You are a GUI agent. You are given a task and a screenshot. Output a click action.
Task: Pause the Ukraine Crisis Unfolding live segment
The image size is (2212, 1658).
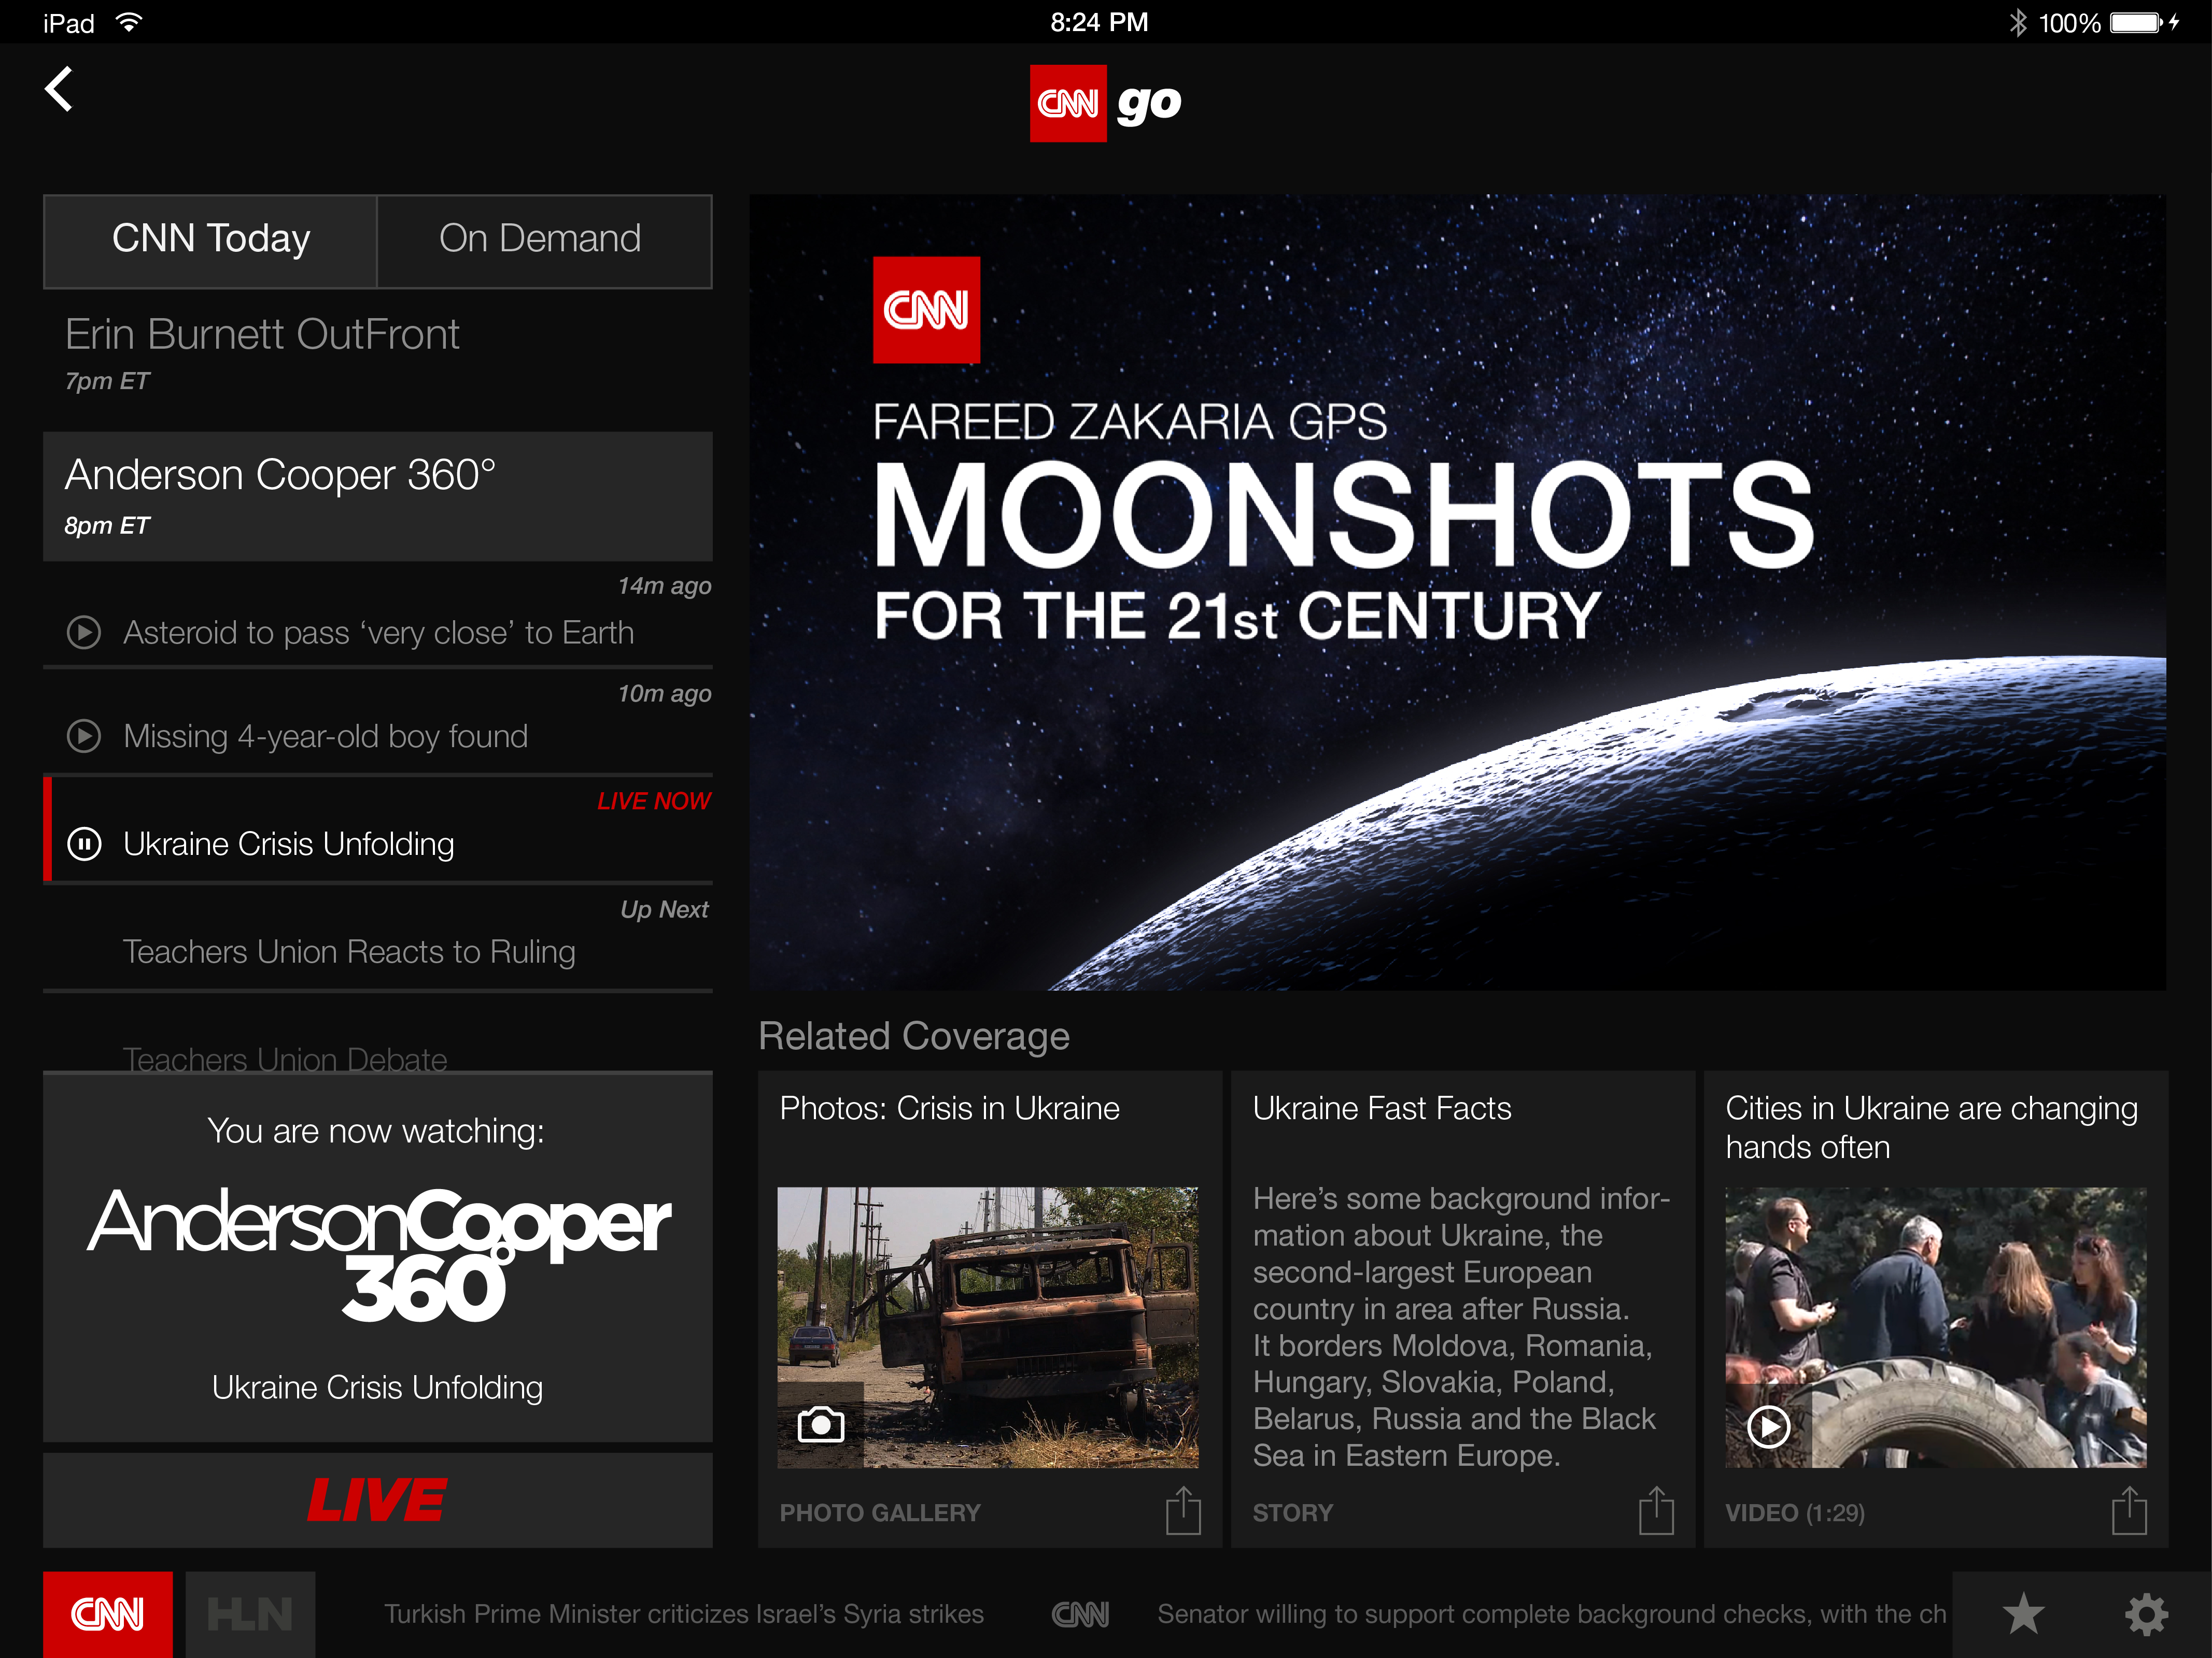(x=84, y=845)
